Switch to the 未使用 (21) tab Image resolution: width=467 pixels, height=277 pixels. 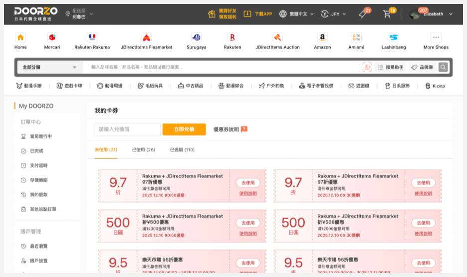pos(106,149)
